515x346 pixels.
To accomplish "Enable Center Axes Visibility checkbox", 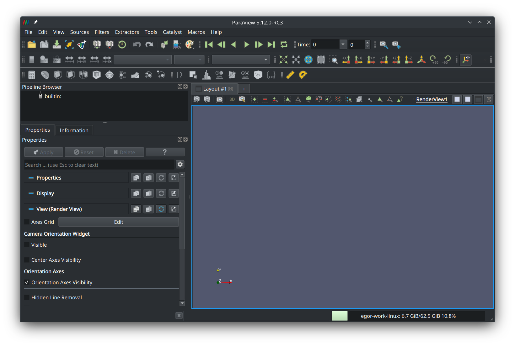I will coord(27,260).
